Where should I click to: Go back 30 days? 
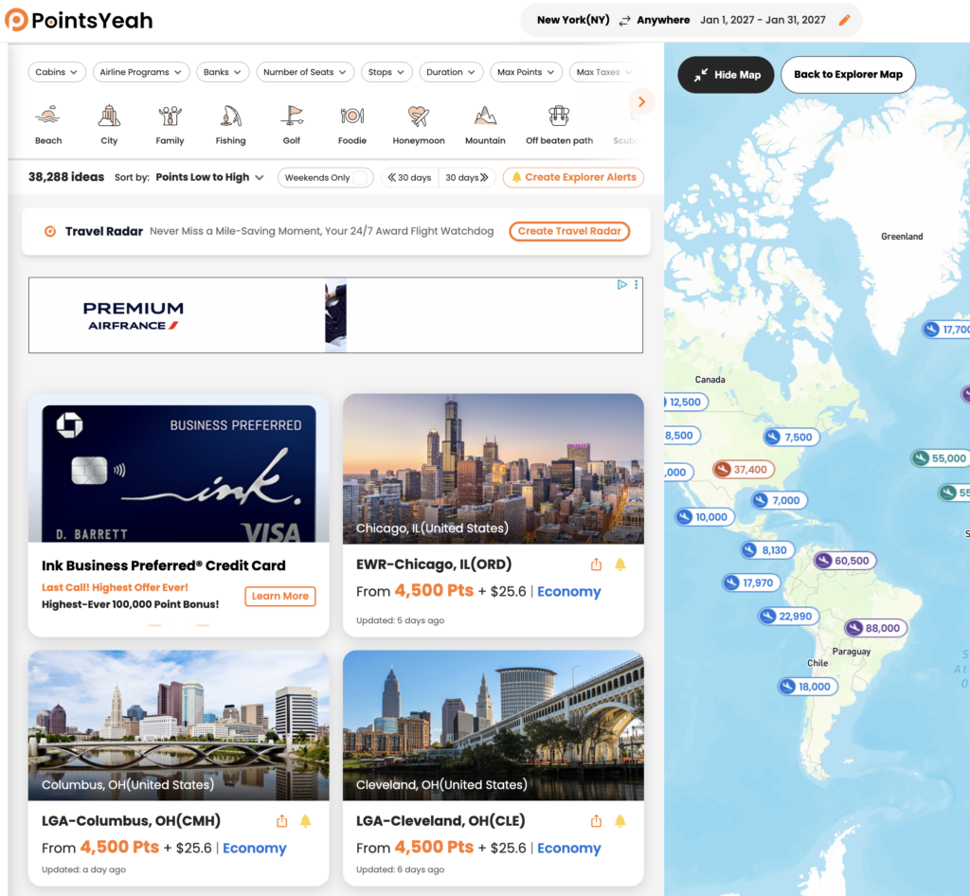point(409,177)
